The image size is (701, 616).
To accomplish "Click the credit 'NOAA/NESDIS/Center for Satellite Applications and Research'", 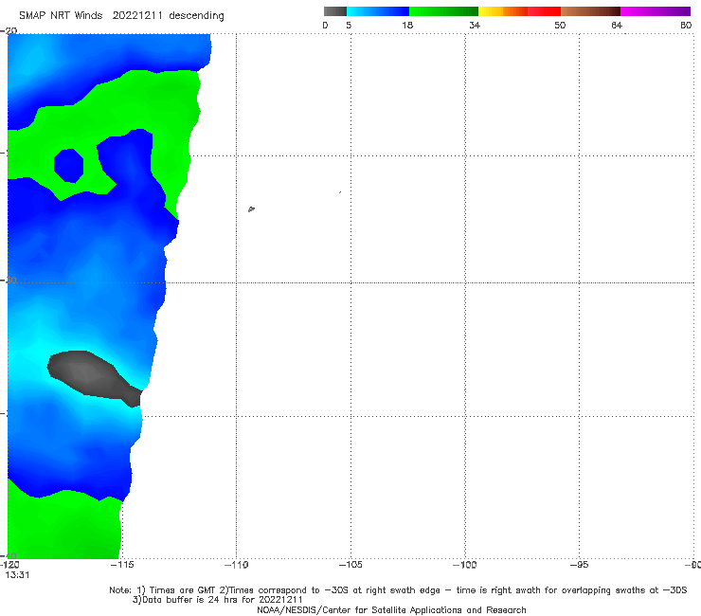I will (x=391, y=609).
